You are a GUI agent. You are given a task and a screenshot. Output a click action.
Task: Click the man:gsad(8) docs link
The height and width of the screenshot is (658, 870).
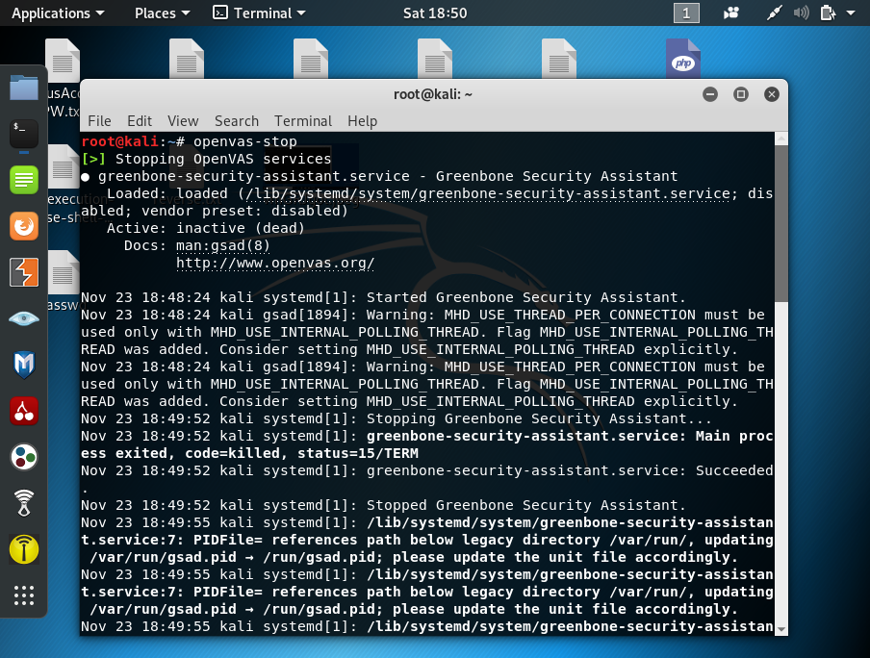(223, 245)
